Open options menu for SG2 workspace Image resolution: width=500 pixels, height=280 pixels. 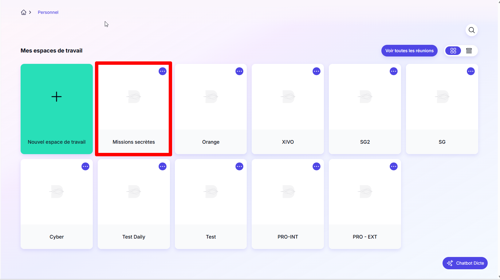pos(394,71)
